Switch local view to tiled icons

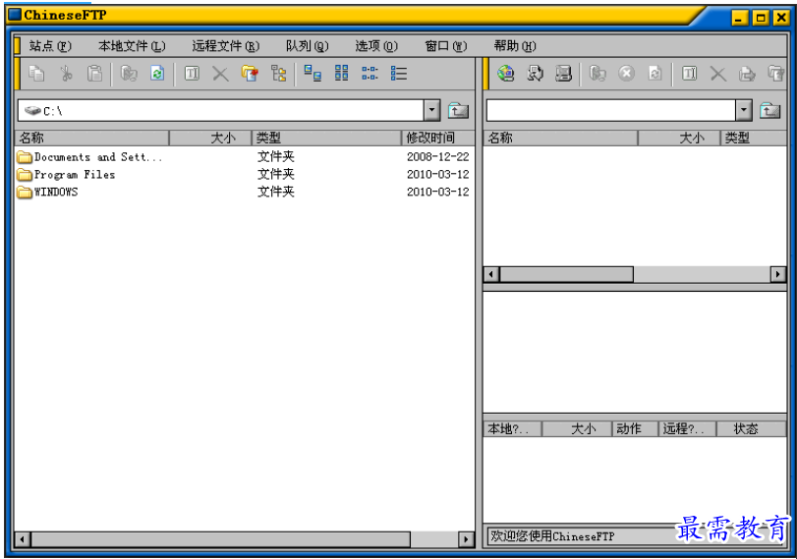coord(342,74)
